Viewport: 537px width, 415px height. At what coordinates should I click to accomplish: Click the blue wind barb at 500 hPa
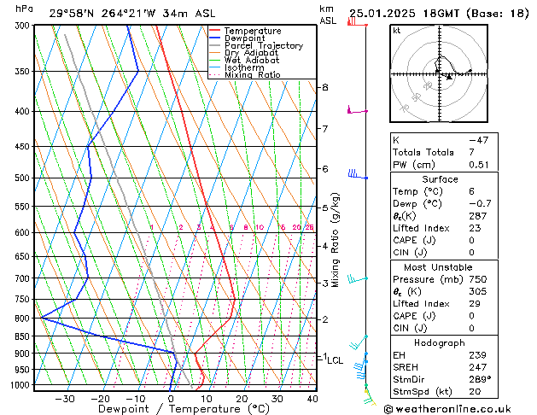(x=358, y=174)
